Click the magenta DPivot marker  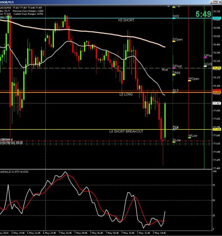[x=174, y=68]
